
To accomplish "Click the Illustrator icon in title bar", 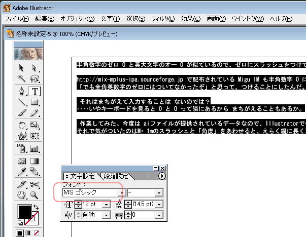I will point(7,8).
